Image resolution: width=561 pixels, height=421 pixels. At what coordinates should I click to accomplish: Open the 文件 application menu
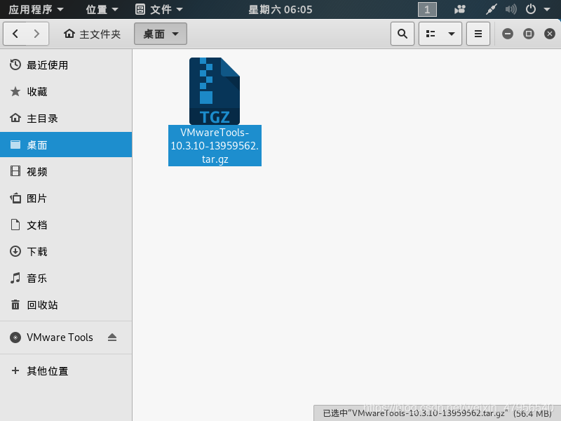click(x=159, y=9)
